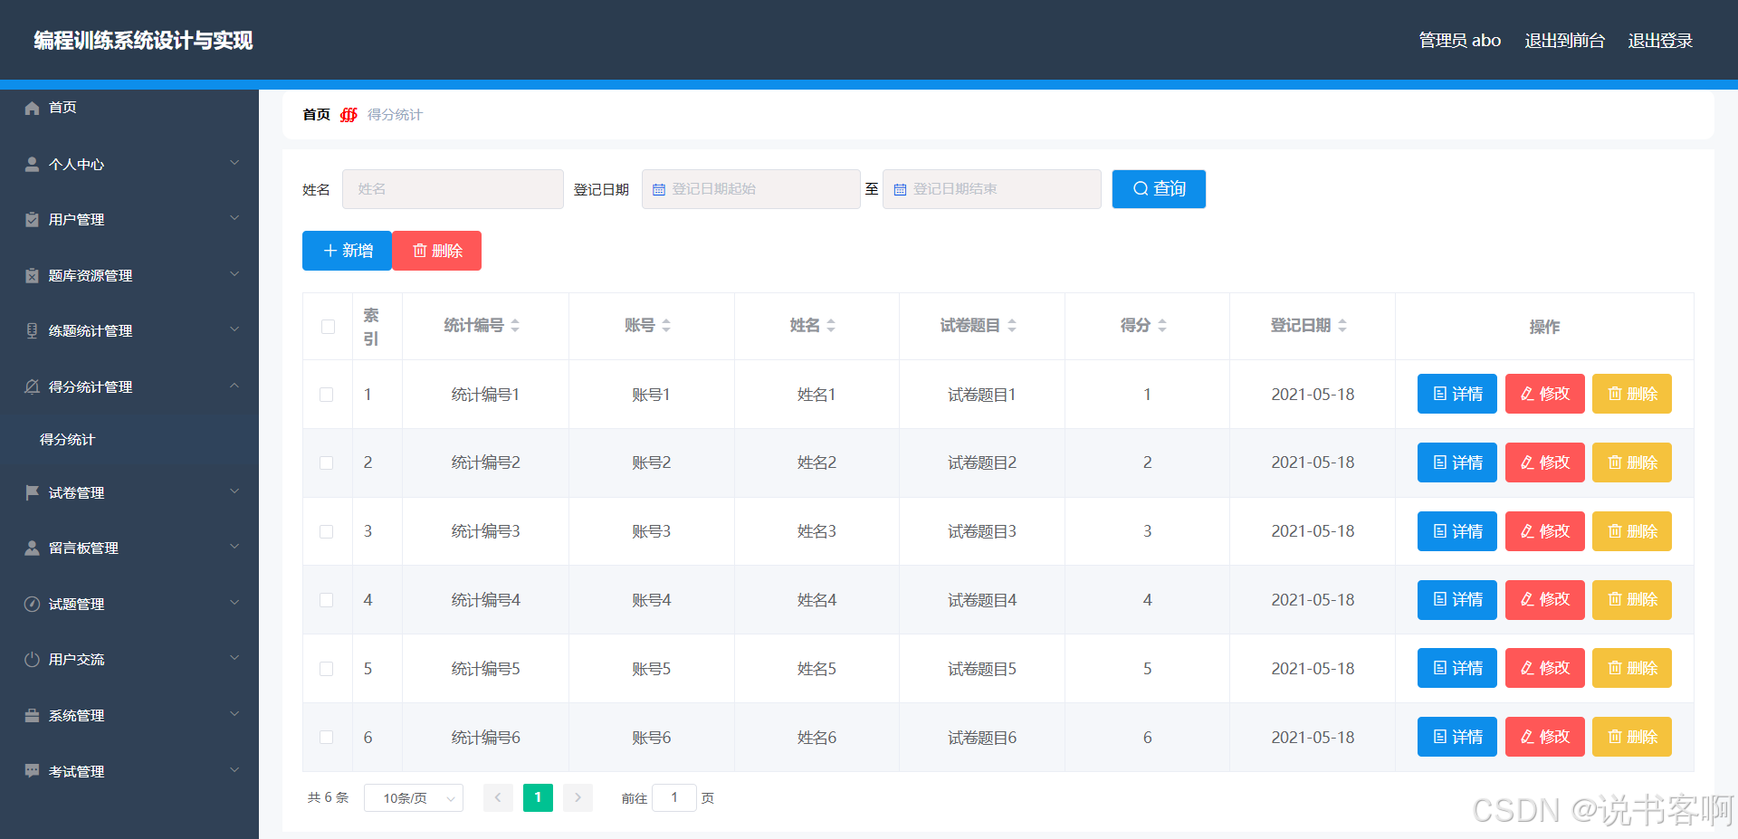Focus the 姓名 search input field

click(453, 189)
